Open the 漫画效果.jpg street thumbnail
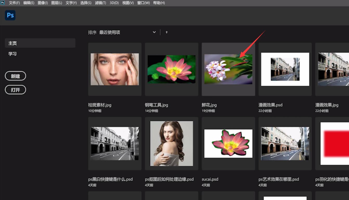The width and height of the screenshot is (349, 200). [332, 69]
